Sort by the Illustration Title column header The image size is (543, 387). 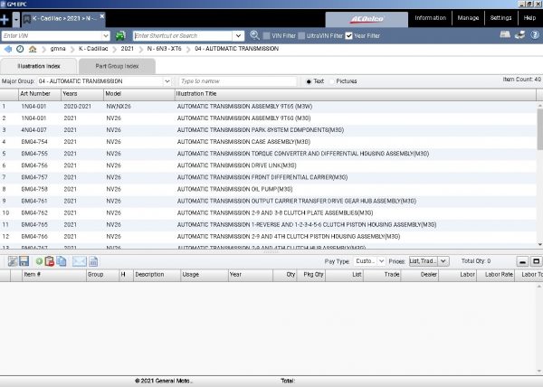pyautogui.click(x=356, y=94)
